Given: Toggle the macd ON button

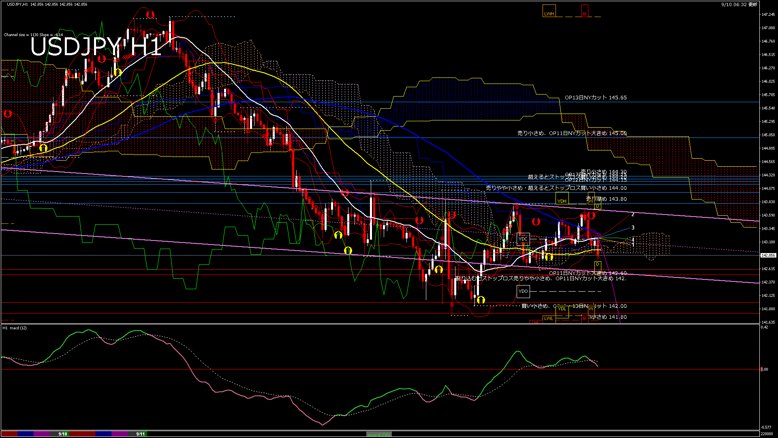Looking at the screenshot, I should coord(378,434).
